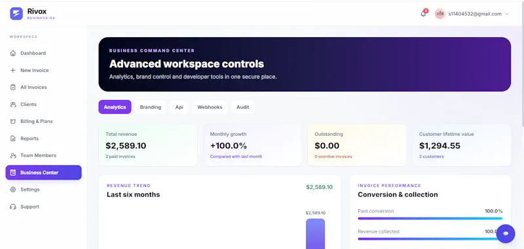The height and width of the screenshot is (249, 524).
Task: Expand the account dropdown chevron
Action: coord(507,14)
